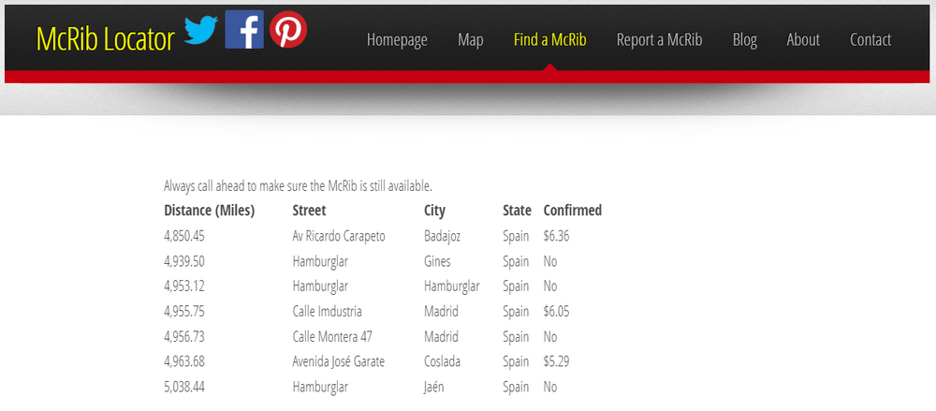This screenshot has height=411, width=936.
Task: Sort by Distance (Miles) column header
Action: tap(209, 211)
